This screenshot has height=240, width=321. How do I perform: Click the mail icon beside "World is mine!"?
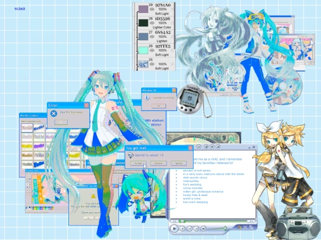(x=130, y=155)
